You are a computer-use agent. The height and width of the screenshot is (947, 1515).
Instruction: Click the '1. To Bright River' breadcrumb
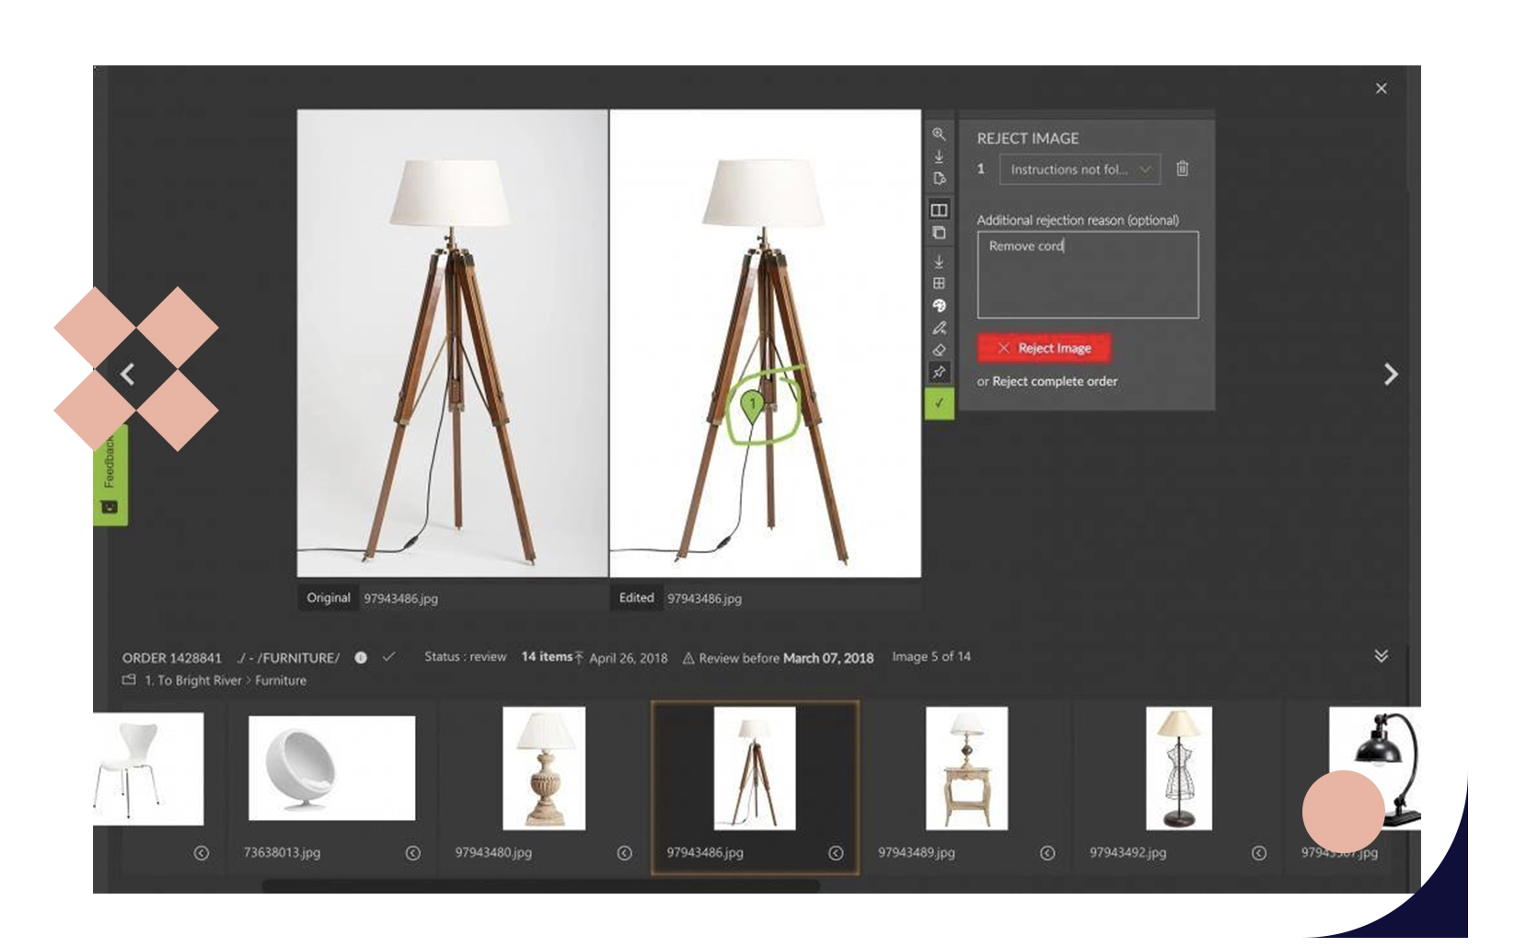point(193,680)
